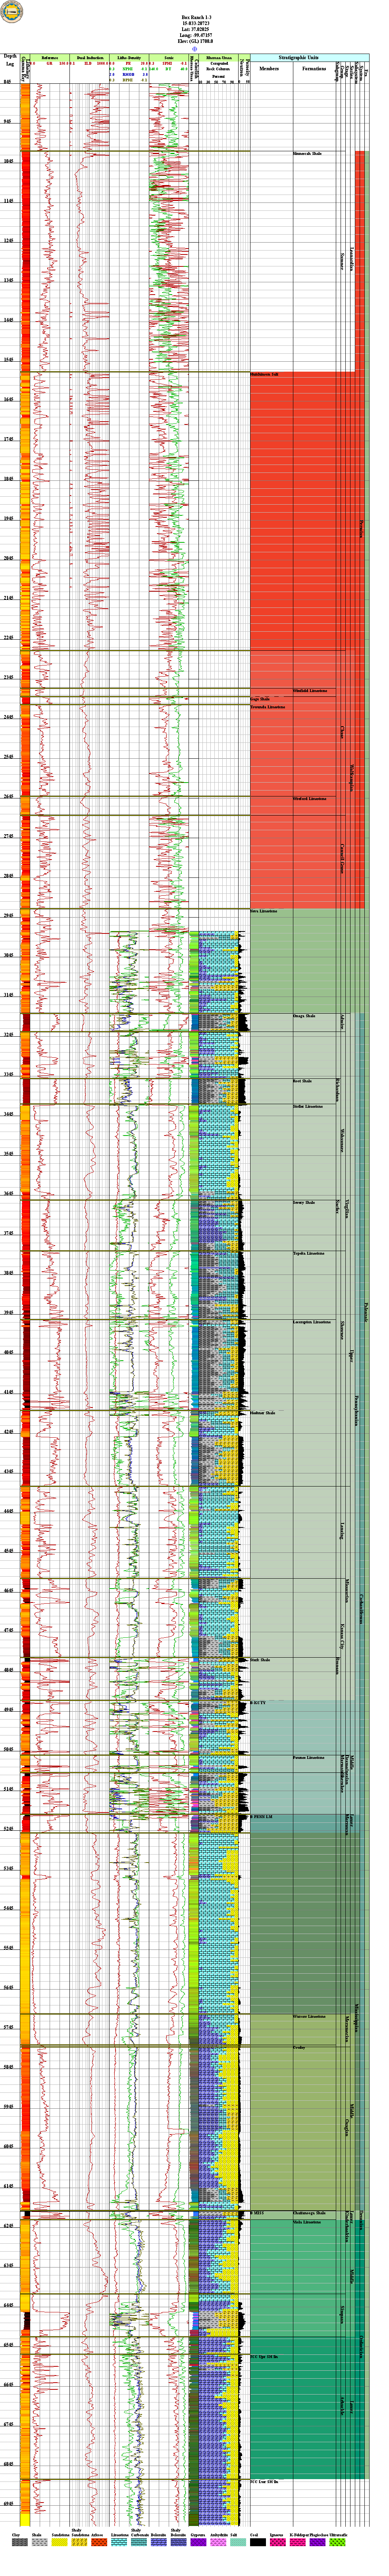Click the 'Lecompton Limestone' formation label
This screenshot has width=389, height=2576.
[x=312, y=1322]
